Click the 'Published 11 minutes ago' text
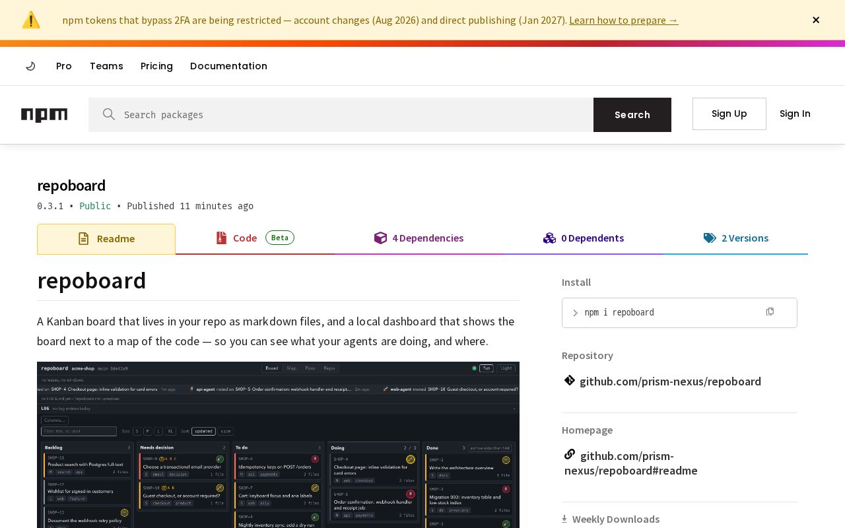This screenshot has height=528, width=845. [190, 206]
